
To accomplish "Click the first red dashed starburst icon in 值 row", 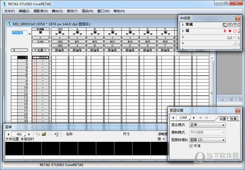I will (x=235, y=31).
